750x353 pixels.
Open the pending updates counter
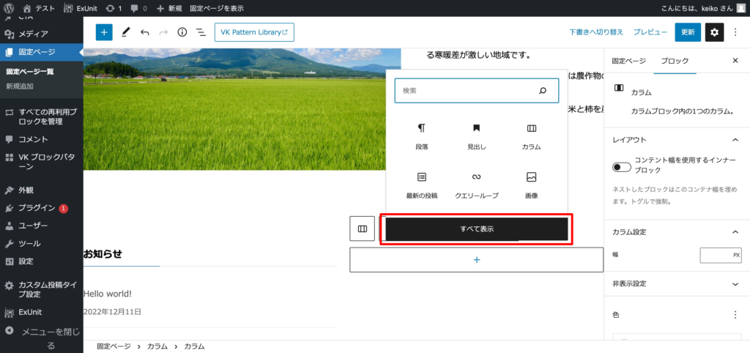click(x=114, y=8)
